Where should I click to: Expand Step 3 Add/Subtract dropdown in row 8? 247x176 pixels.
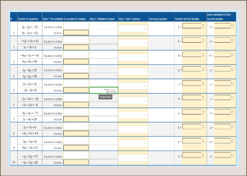click(133, 129)
